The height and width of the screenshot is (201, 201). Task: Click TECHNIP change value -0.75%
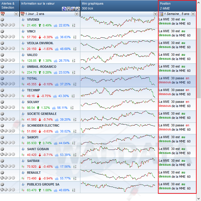46,96
